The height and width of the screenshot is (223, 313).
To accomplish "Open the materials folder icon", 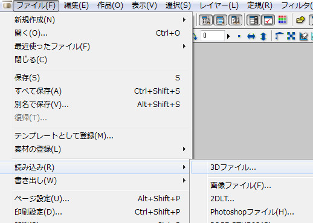I will (x=300, y=20).
